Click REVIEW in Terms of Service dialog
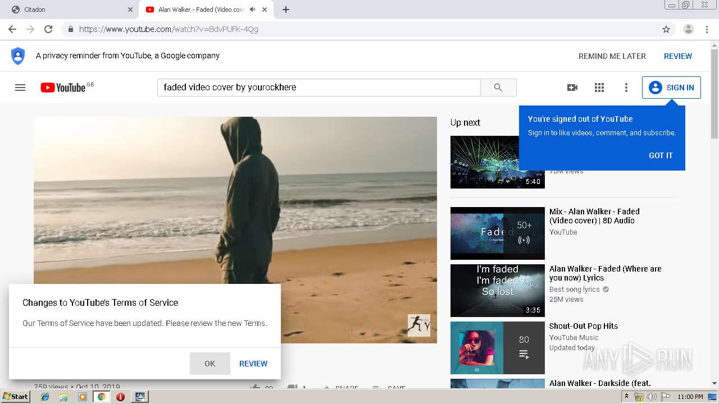The height and width of the screenshot is (404, 719). (253, 364)
